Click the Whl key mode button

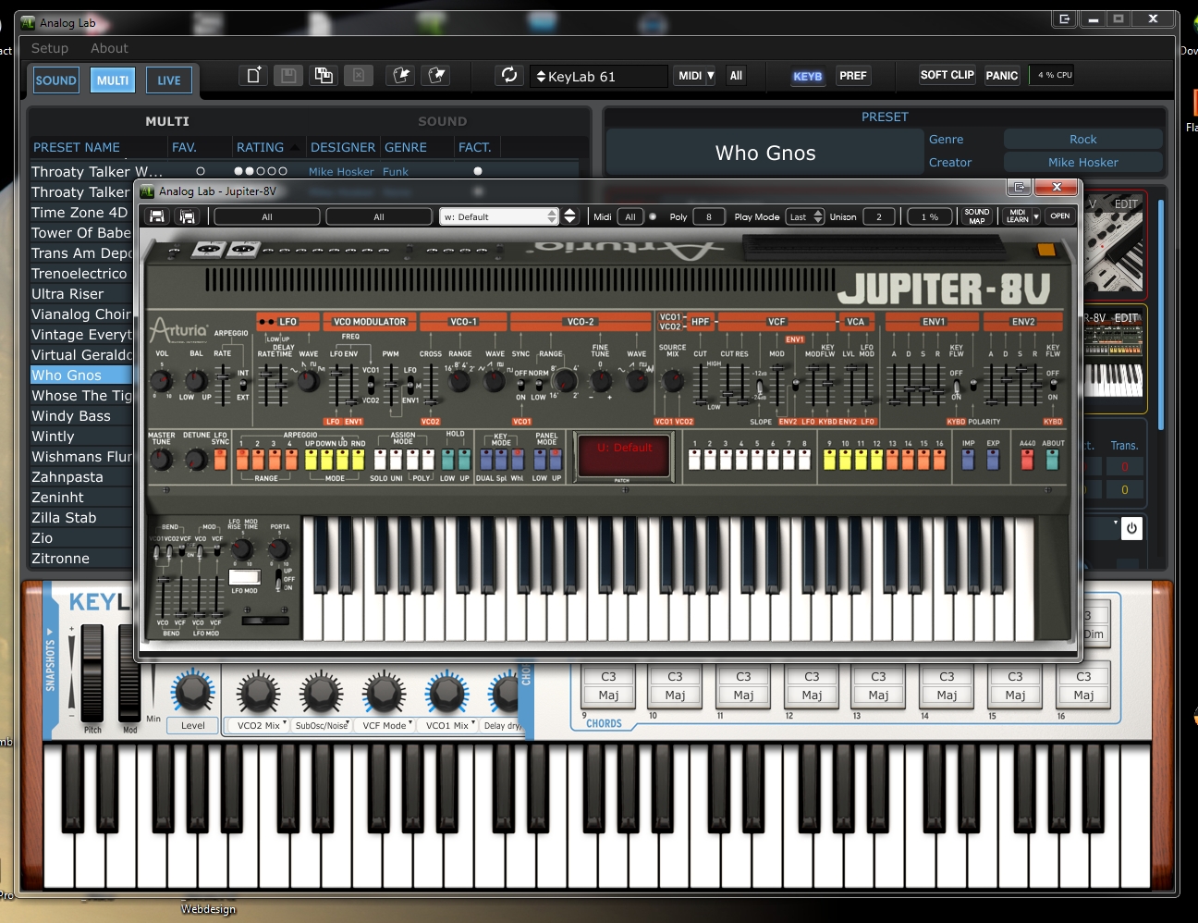pyautogui.click(x=516, y=460)
